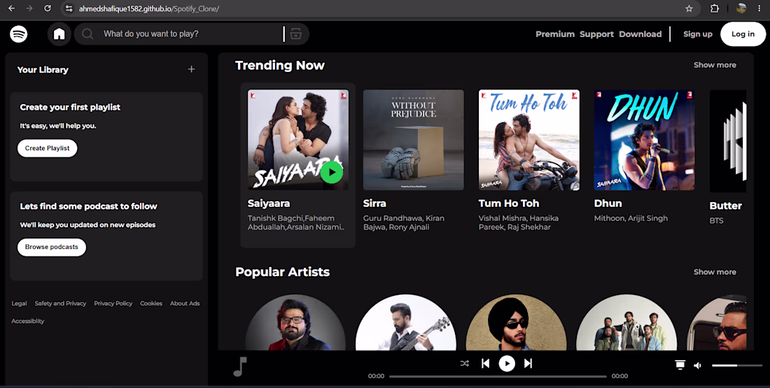The width and height of the screenshot is (770, 388).
Task: Click the Create Playlist button
Action: [48, 148]
